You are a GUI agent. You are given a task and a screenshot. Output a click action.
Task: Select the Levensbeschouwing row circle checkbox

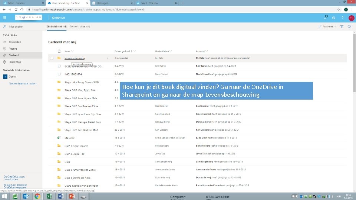coord(52,58)
